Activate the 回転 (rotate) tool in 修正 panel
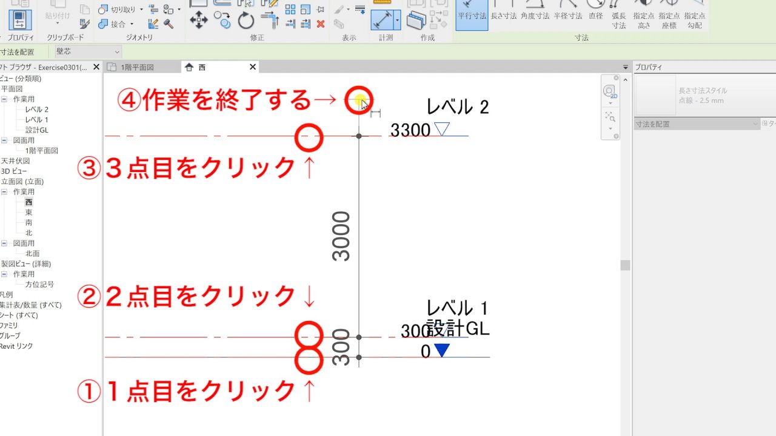This screenshot has height=436, width=776. 245,21
